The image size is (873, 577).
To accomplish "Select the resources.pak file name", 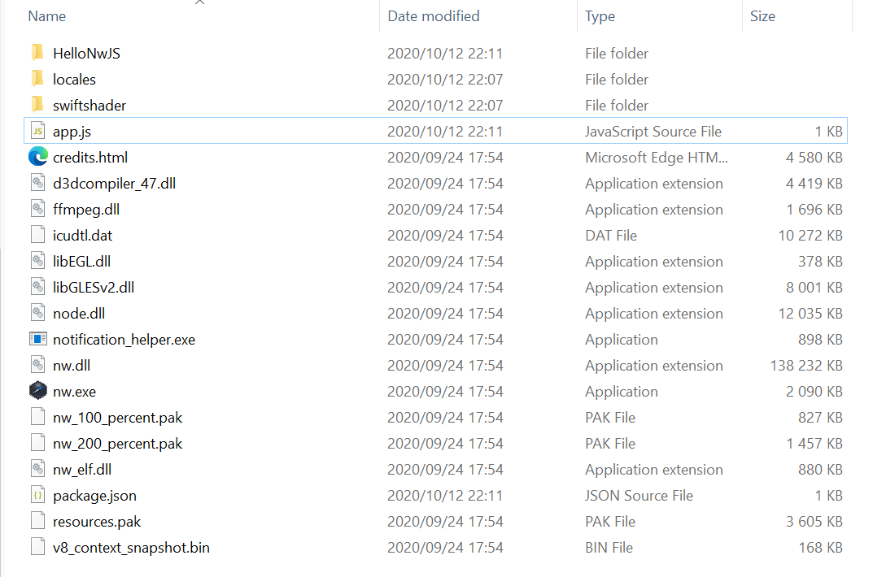I will [97, 522].
